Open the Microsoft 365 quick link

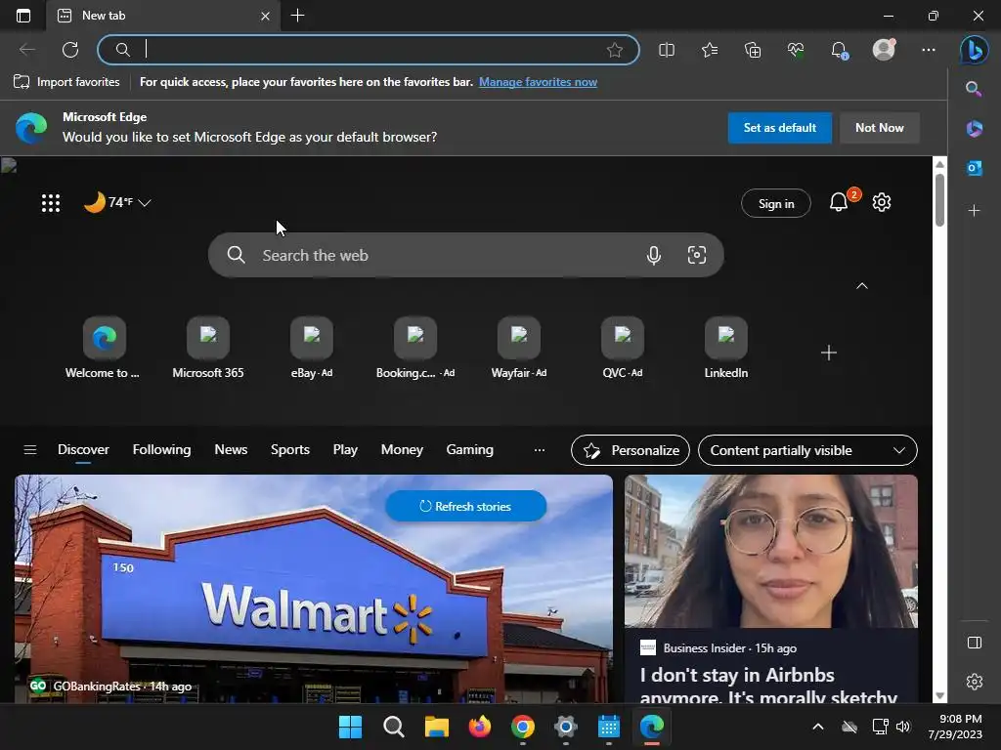[208, 349]
